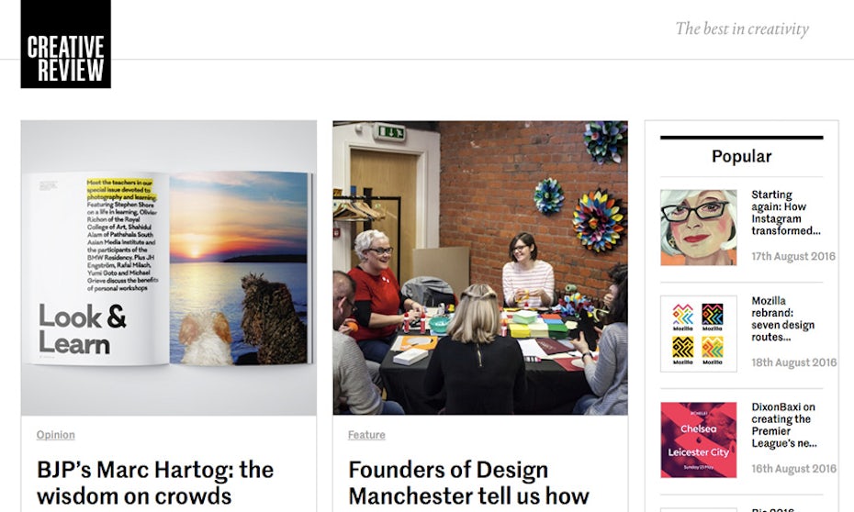Click the 17th August 2016 date

(x=793, y=257)
